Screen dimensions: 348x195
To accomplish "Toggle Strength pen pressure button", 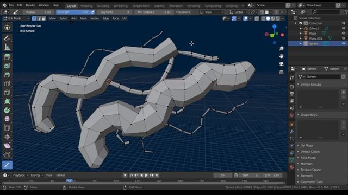I will (93, 12).
